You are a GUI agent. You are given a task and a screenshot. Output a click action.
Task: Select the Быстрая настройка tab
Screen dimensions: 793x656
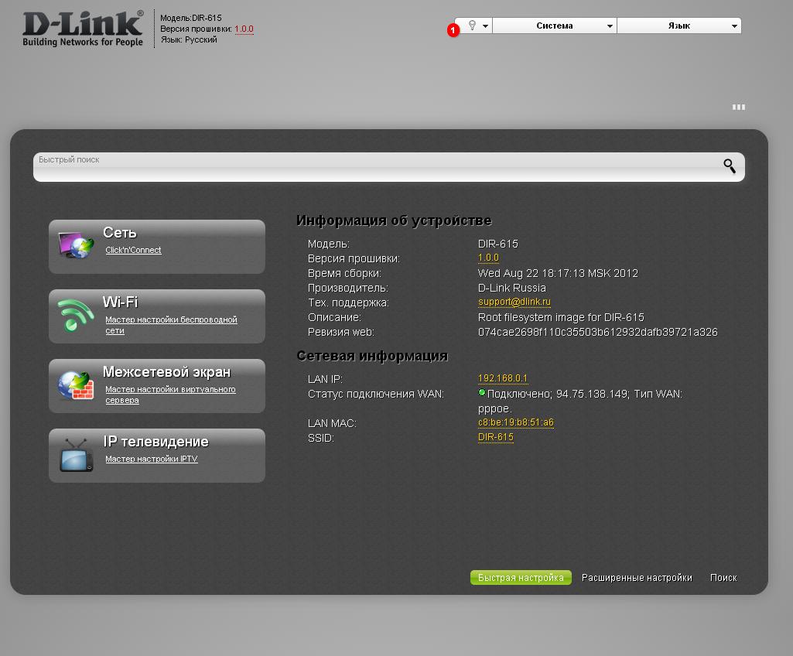(521, 578)
